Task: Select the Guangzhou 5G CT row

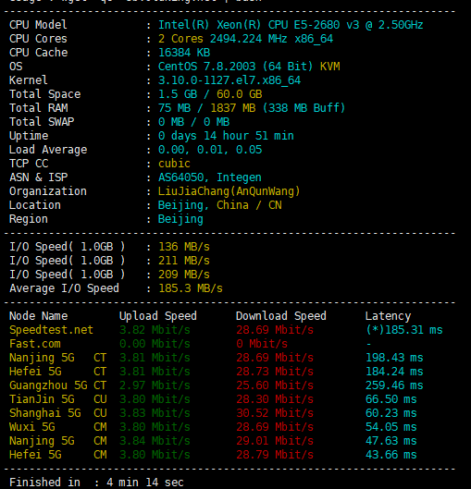Action: pos(217,385)
